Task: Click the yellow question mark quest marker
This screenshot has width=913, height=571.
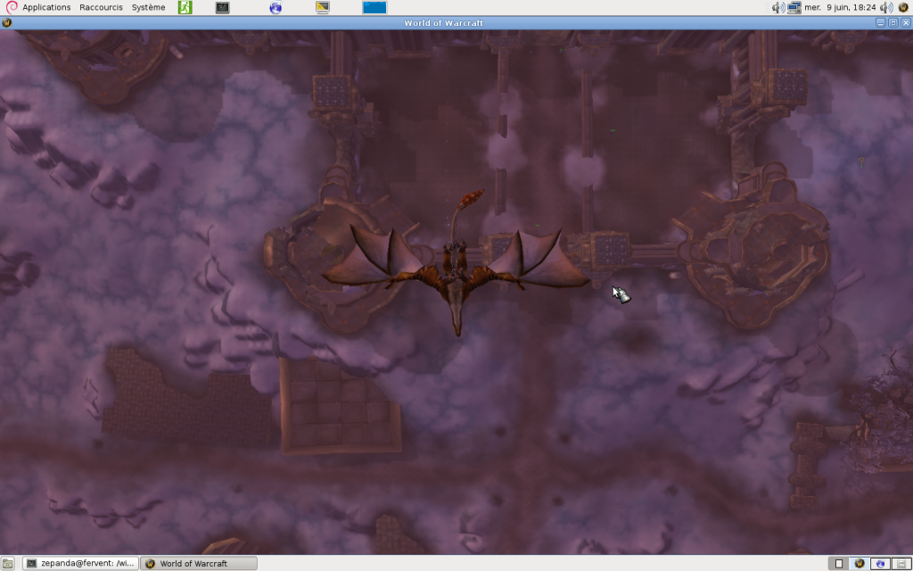Action: pos(861,162)
